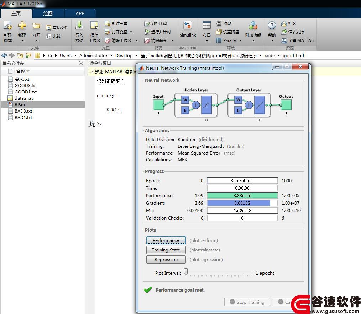Select BAD3.txt in the file list
Viewport: 361px width, 314px height.
coord(43,111)
